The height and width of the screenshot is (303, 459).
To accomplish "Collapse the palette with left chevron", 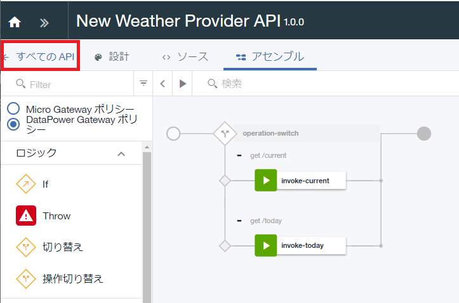I will coord(163,84).
